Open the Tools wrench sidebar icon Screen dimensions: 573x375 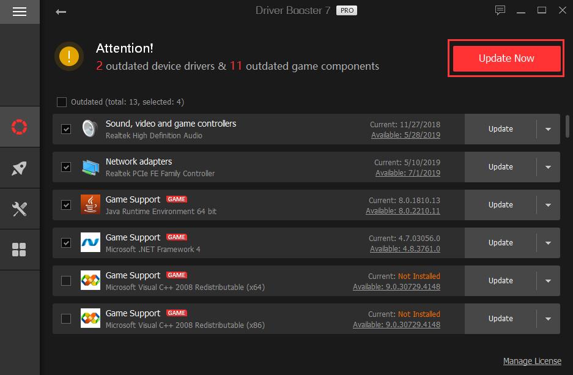[x=20, y=209]
